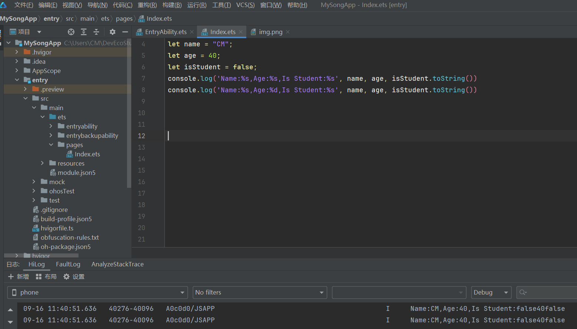Click the scroll down arrow in log panel
This screenshot has height=329, width=577.
tap(10, 322)
